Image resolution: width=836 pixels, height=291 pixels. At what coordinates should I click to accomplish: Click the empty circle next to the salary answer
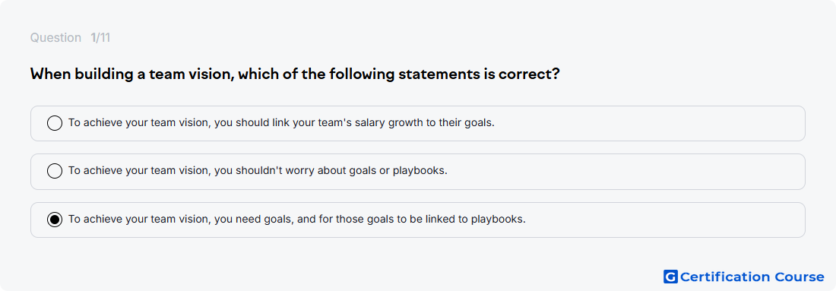pos(55,123)
